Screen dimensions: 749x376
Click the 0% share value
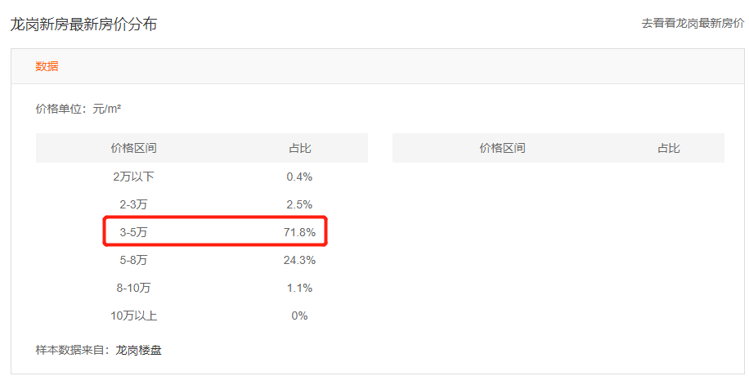tap(299, 316)
